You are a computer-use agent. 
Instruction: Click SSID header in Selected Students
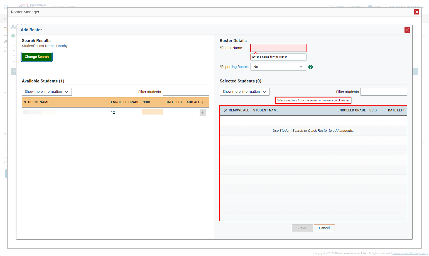(373, 110)
